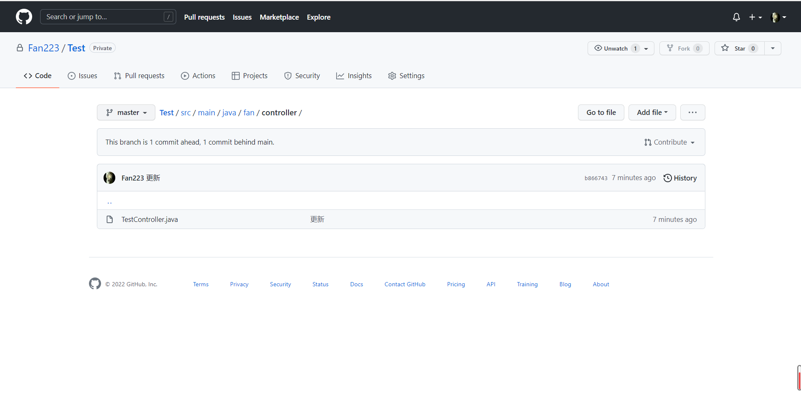Expand the Contribute dropdown

pos(669,142)
